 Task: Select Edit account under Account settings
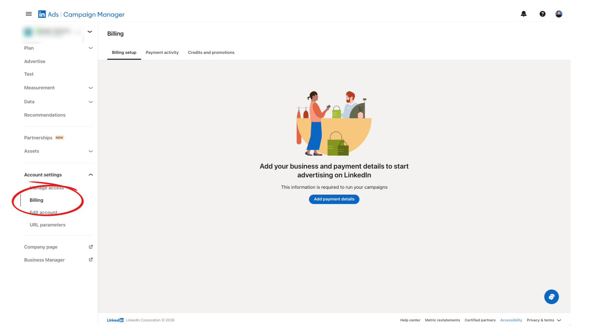43,212
